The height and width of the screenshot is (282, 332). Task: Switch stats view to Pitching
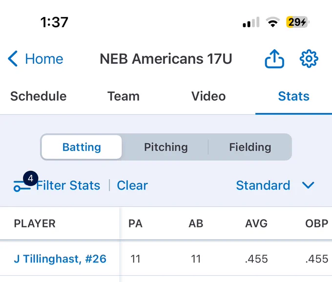[166, 147]
